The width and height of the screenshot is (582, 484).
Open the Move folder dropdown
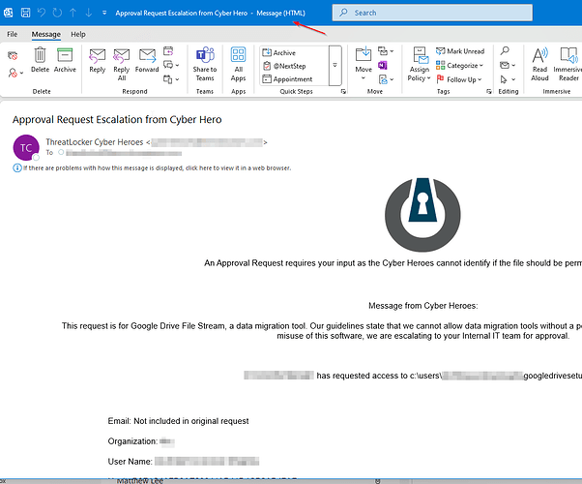(364, 64)
